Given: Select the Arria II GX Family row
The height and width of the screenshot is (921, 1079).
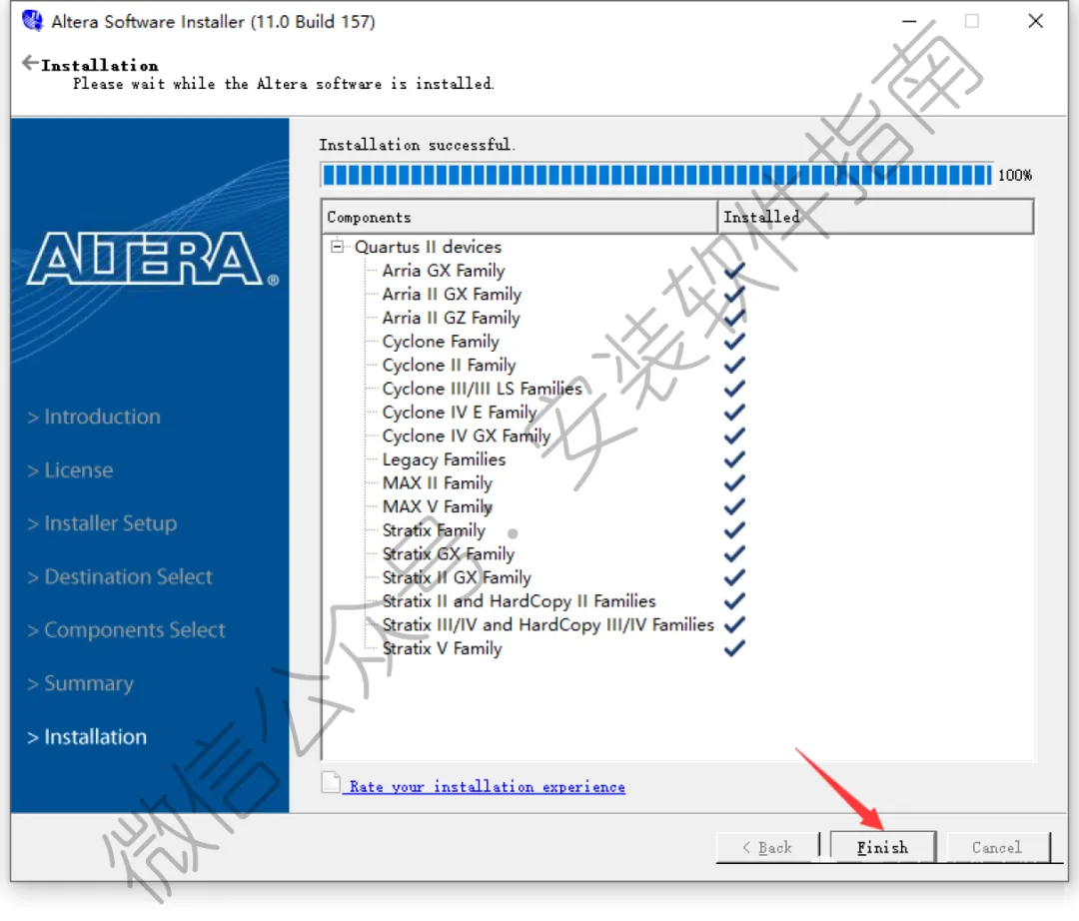Looking at the screenshot, I should [453, 294].
